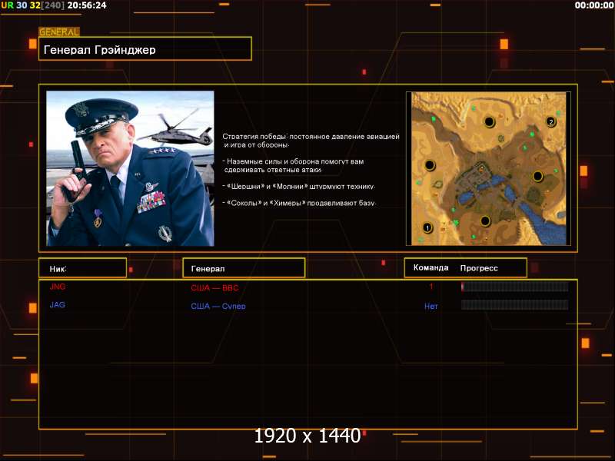Select player JNG in the list
Viewport: 615px width, 461px height.
point(58,287)
